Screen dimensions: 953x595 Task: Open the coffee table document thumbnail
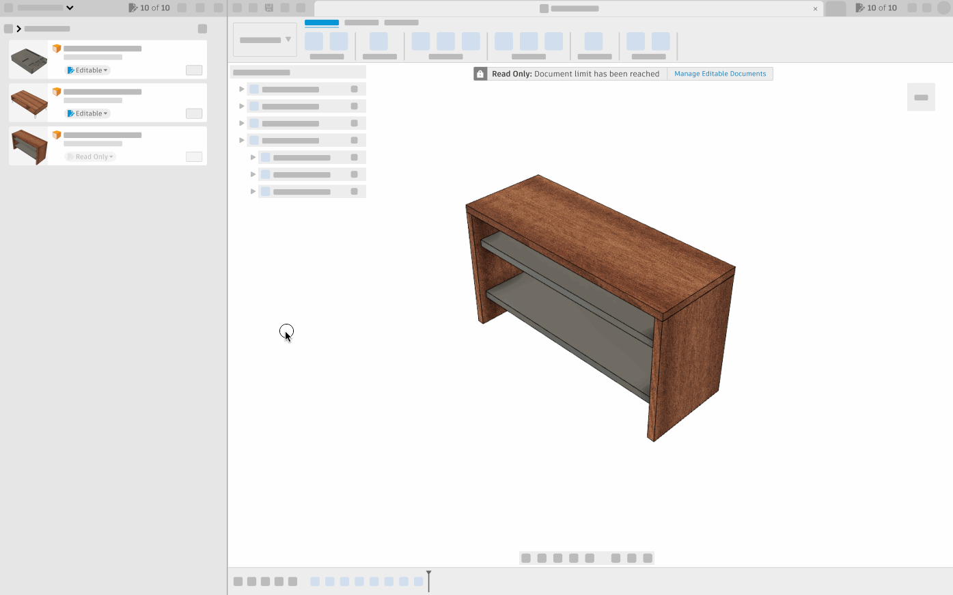[x=29, y=103]
